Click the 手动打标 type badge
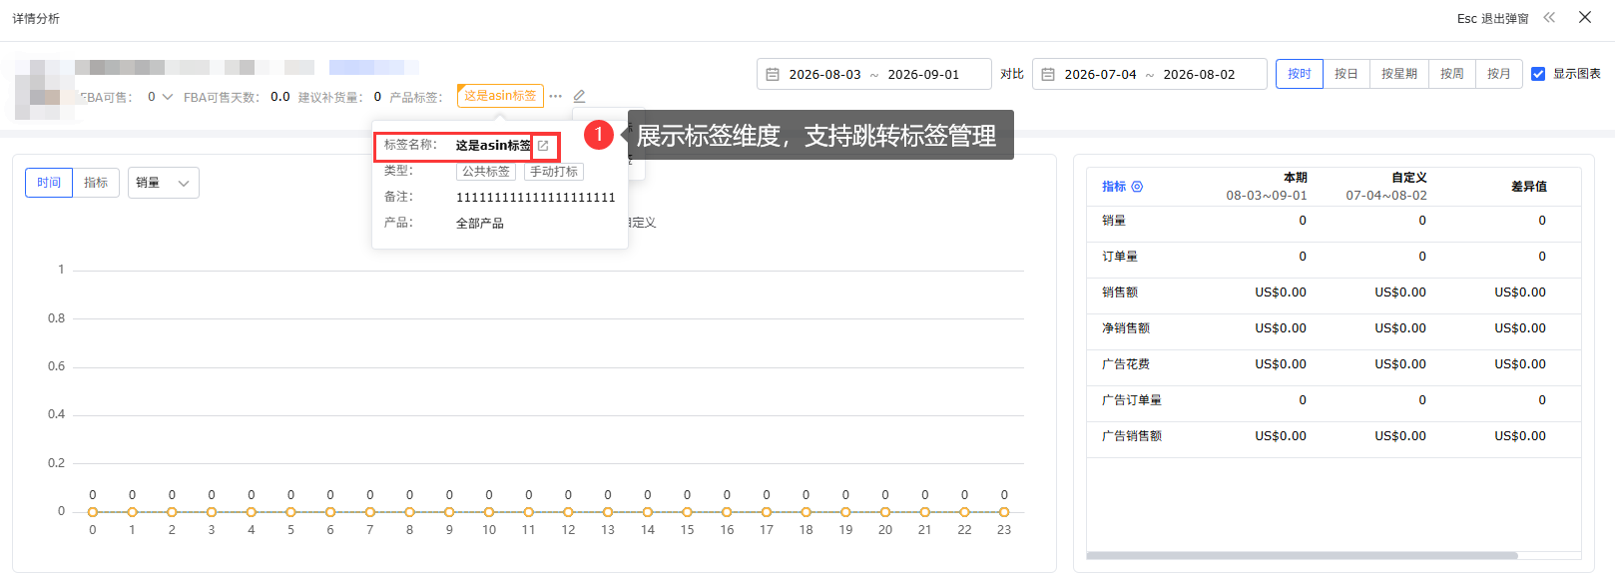 (554, 172)
